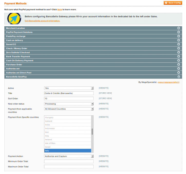Select Israel in the country list
This screenshot has height=174, width=186.
pyautogui.click(x=68, y=147)
